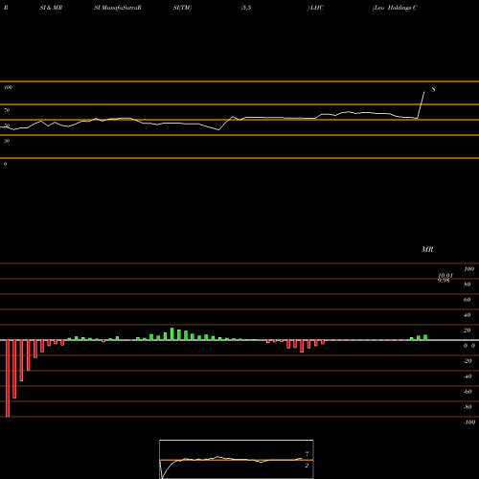Click the 'SI(TM)' header label
Viewport: 479px width, 479px height.
click(182, 8)
